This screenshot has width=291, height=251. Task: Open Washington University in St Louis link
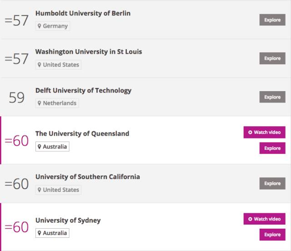[x=89, y=52]
